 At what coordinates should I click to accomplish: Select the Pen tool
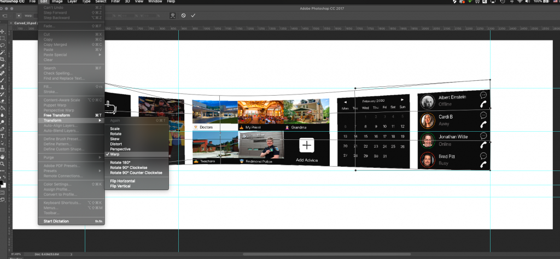click(3, 129)
